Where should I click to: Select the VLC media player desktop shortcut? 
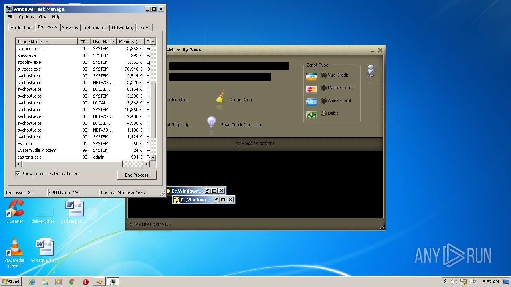click(14, 252)
